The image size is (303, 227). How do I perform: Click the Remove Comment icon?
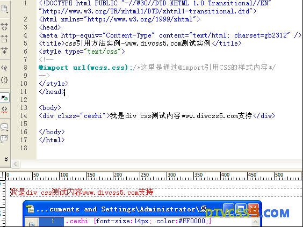pyautogui.click(x=4, y=138)
